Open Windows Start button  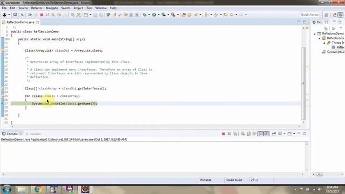(x=6, y=189)
